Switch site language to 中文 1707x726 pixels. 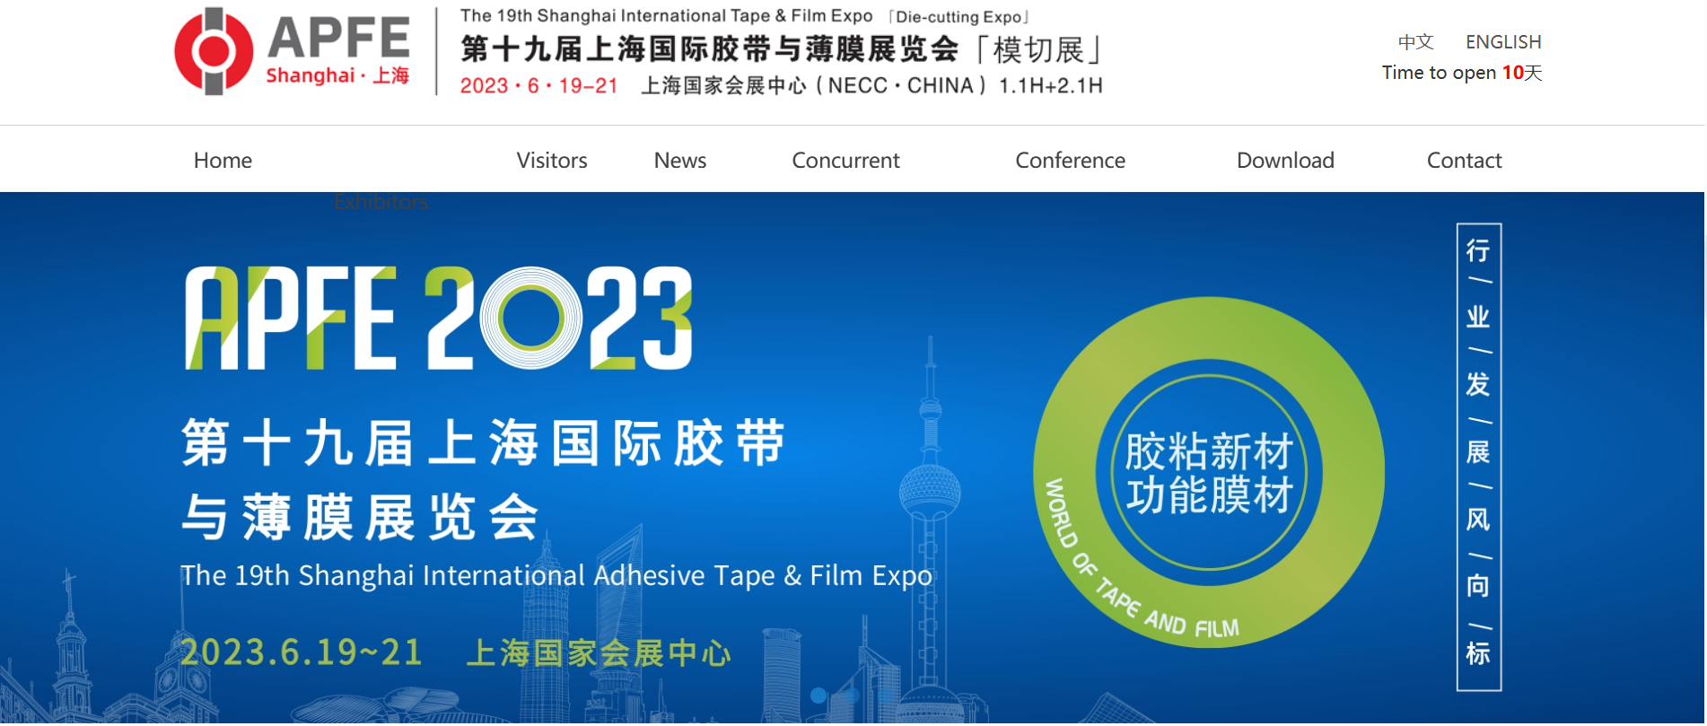coord(1416,42)
